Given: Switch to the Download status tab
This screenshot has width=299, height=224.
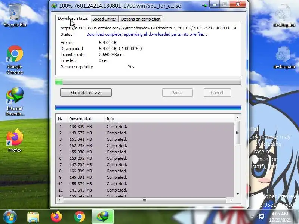Looking at the screenshot, I should pyautogui.click(x=73, y=18).
